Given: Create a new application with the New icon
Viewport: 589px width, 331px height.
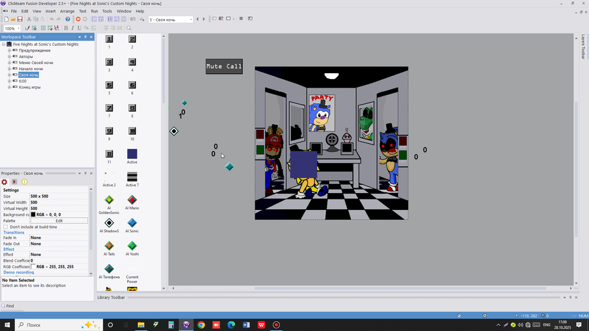Looking at the screenshot, I should tap(6, 19).
